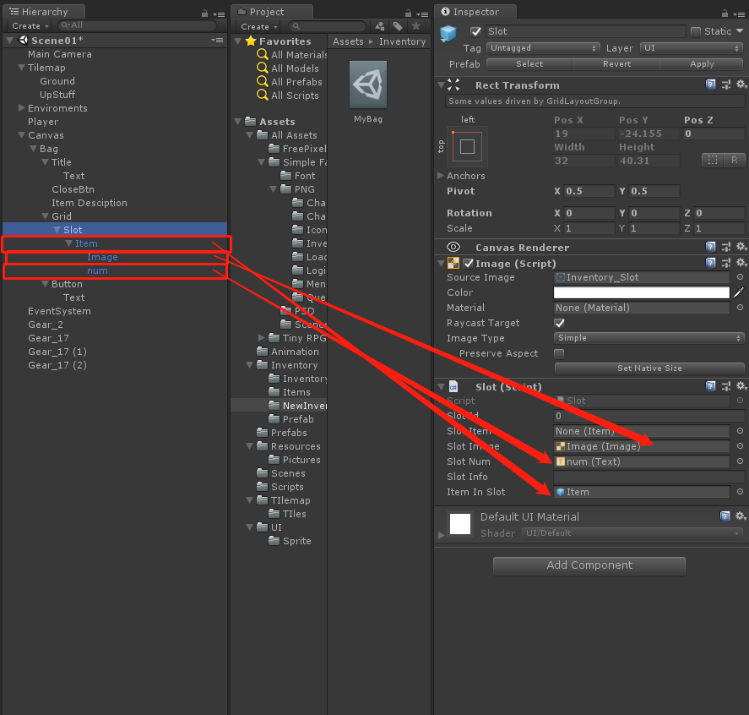Viewport: 749px width, 715px height.
Task: Open the Image Color swatch
Action: (642, 292)
